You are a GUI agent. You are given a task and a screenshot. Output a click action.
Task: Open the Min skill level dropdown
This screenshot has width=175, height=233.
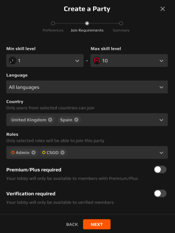tap(45, 60)
